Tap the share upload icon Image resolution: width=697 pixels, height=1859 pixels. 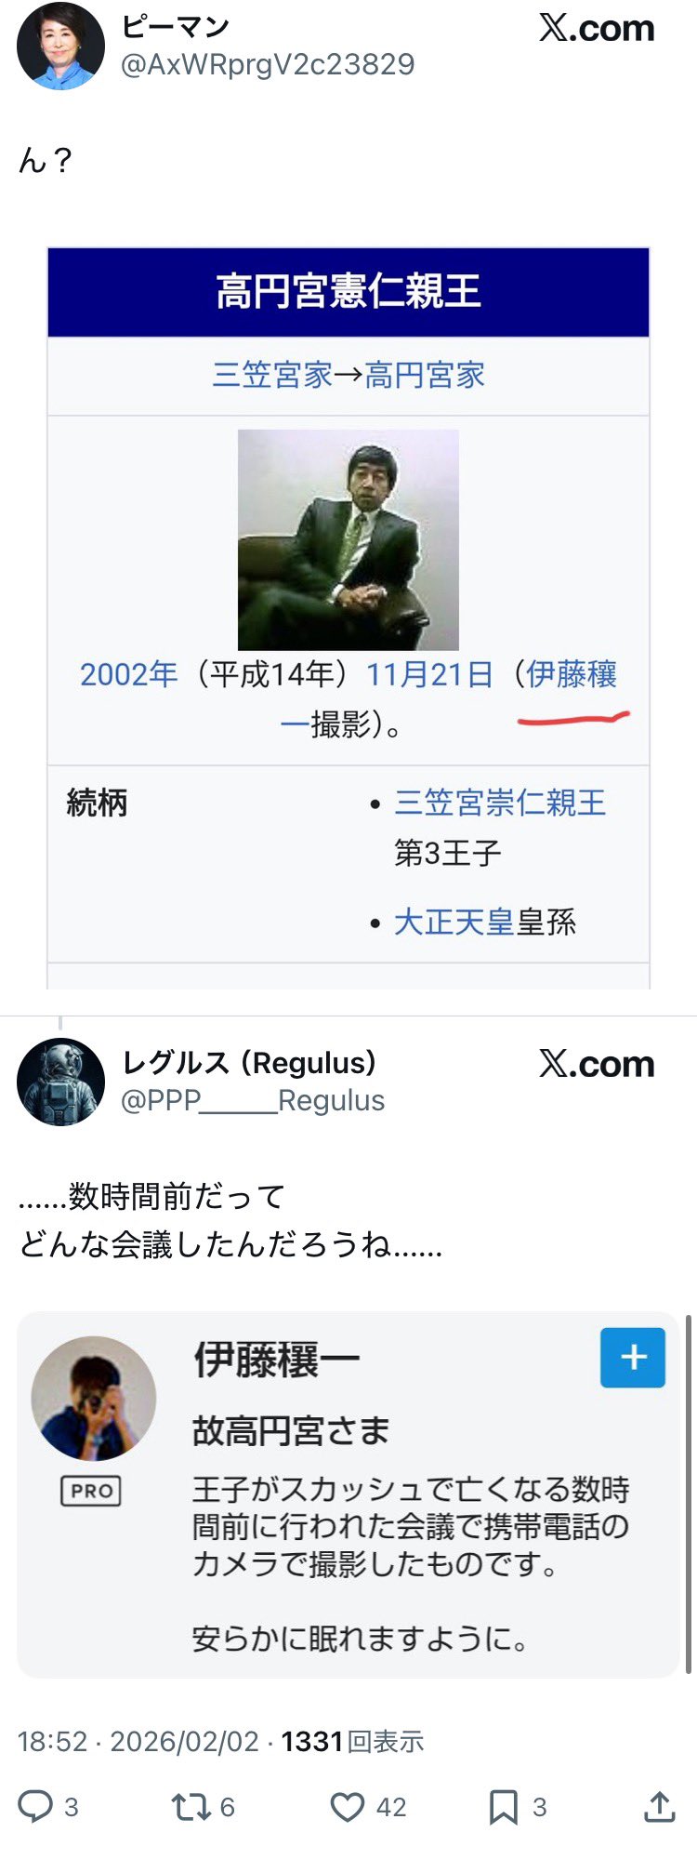coord(659,1806)
